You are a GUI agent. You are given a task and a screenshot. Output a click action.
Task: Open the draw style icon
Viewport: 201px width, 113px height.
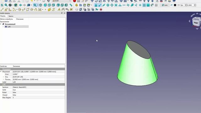pyautogui.click(x=10, y=5)
